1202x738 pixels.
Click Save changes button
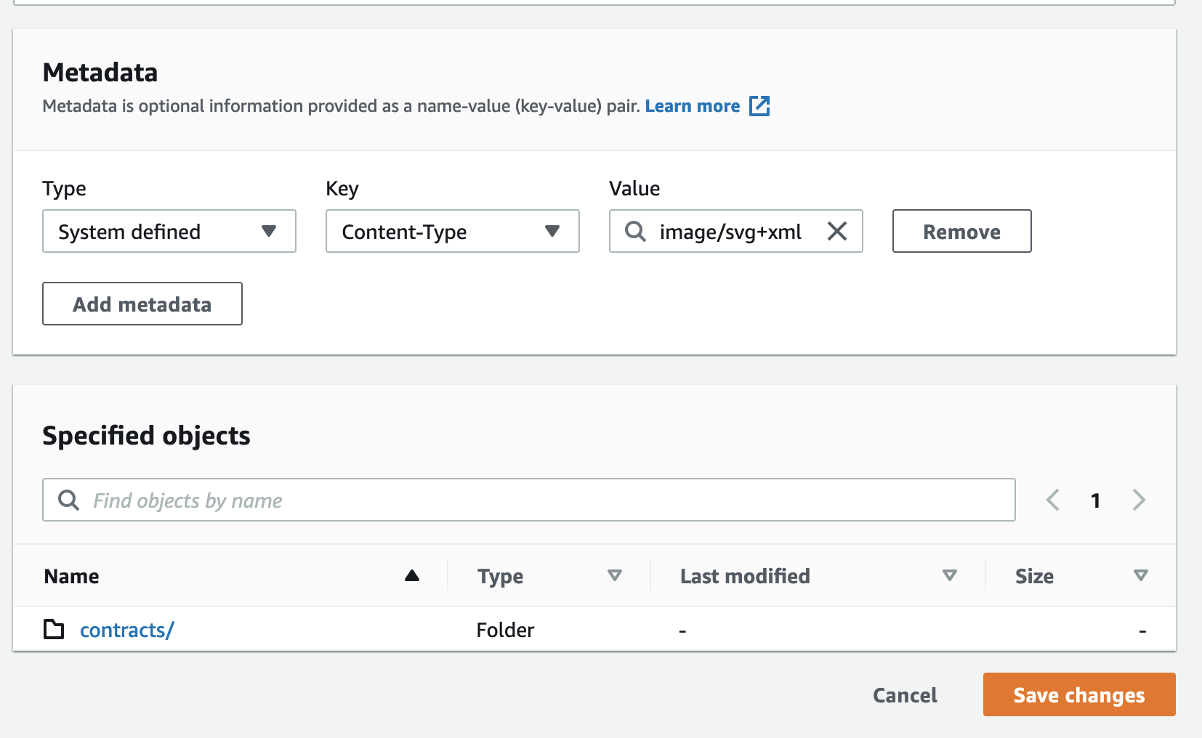pos(1079,694)
